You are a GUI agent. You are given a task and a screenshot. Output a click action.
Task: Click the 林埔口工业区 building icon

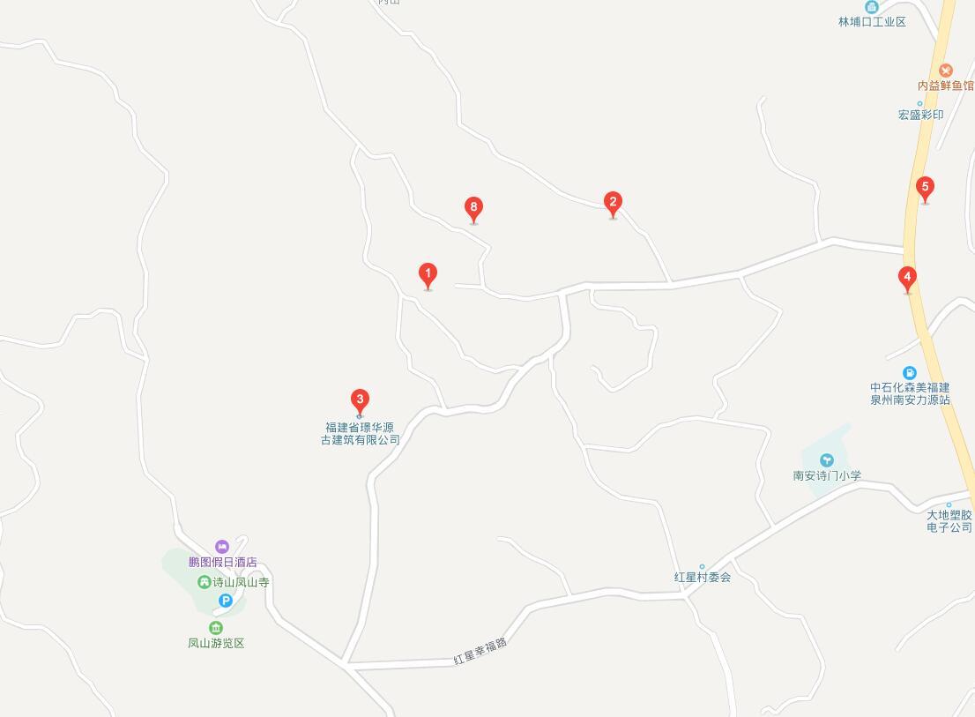pos(872,7)
